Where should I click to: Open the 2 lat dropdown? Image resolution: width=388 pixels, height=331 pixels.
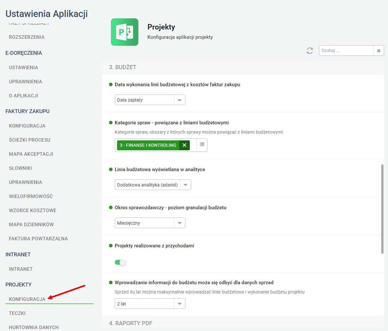150,304
